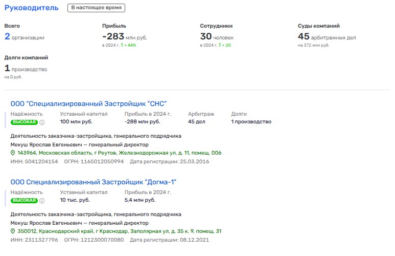Image resolution: width=395 pixels, height=256 pixels.
Task: Click the map pin before Реутов address
Action: point(13,153)
